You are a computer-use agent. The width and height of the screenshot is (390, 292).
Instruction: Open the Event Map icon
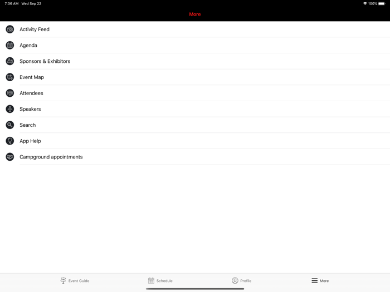point(10,77)
